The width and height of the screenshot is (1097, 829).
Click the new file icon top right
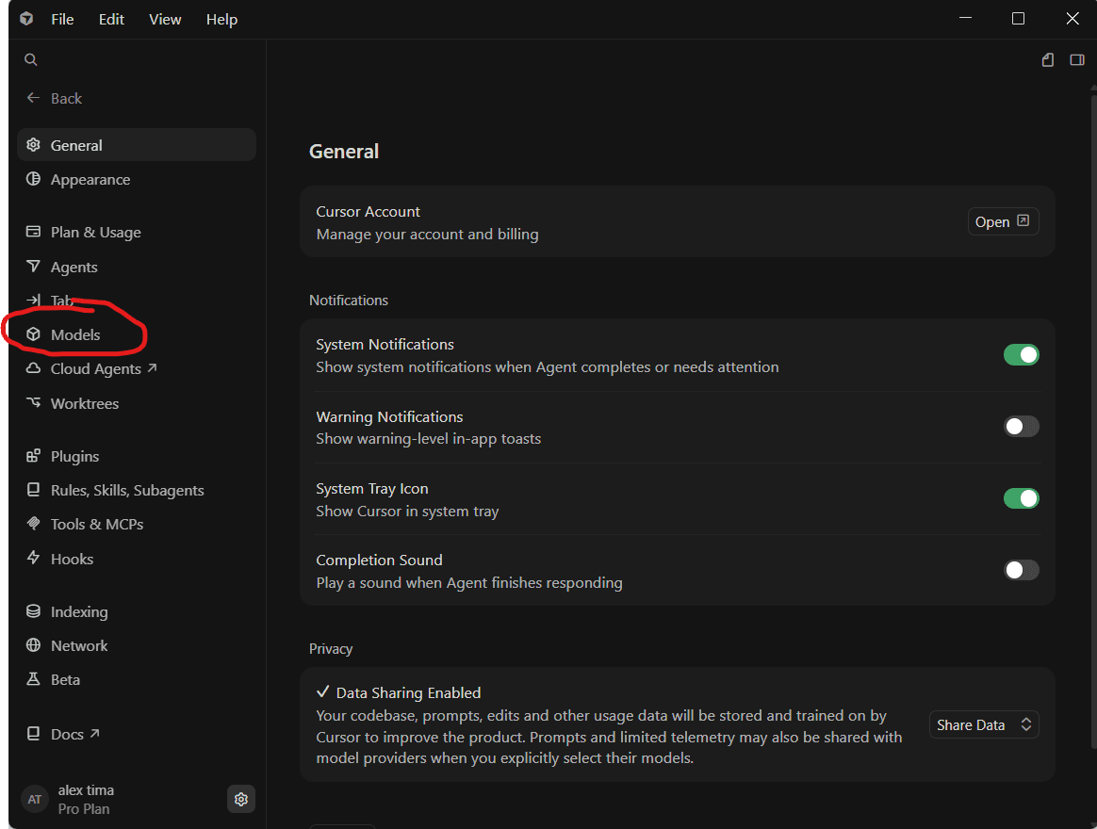pos(1047,59)
